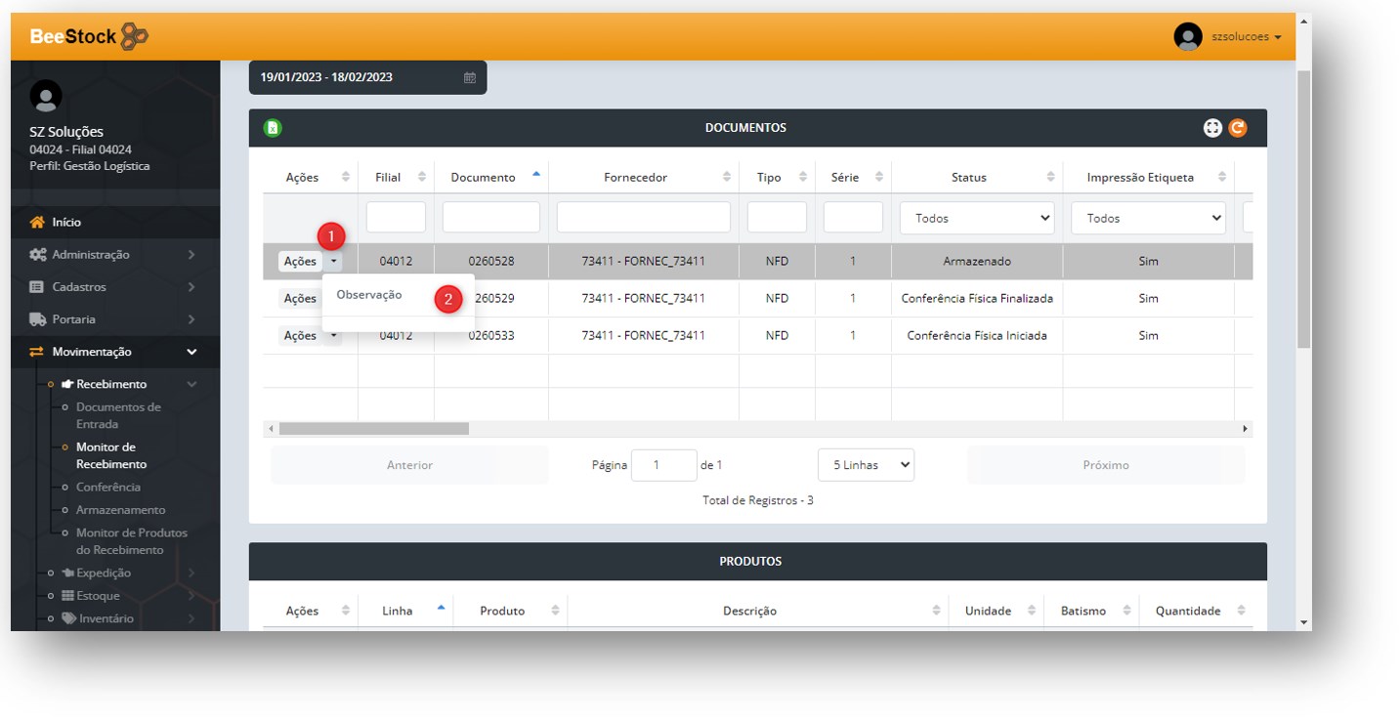Click the user avatar in top bar
The height and width of the screenshot is (722, 1400).
coord(1187,37)
